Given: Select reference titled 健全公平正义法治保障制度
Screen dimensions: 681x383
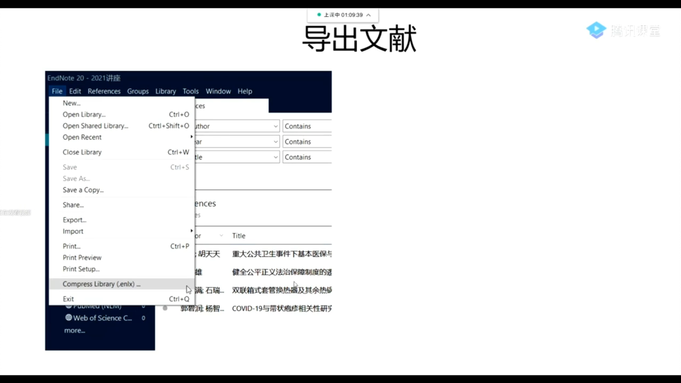Looking at the screenshot, I should 282,272.
